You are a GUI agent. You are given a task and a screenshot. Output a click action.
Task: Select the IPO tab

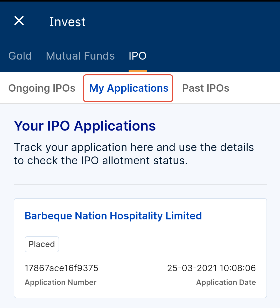[x=137, y=56]
